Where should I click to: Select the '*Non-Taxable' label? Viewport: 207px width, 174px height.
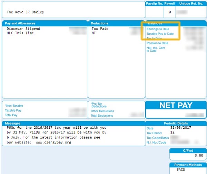[14, 106]
